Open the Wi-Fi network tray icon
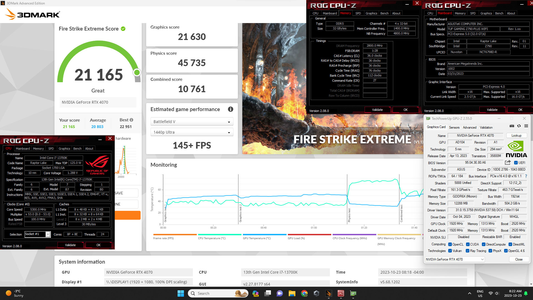Viewport: 533px width, 300px height. (x=491, y=293)
